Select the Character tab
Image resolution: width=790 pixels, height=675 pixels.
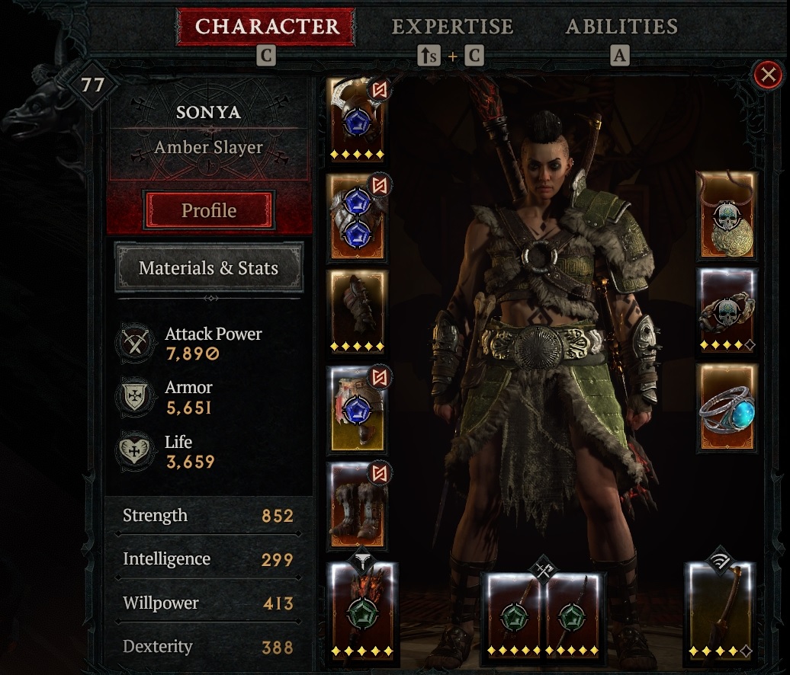point(266,27)
